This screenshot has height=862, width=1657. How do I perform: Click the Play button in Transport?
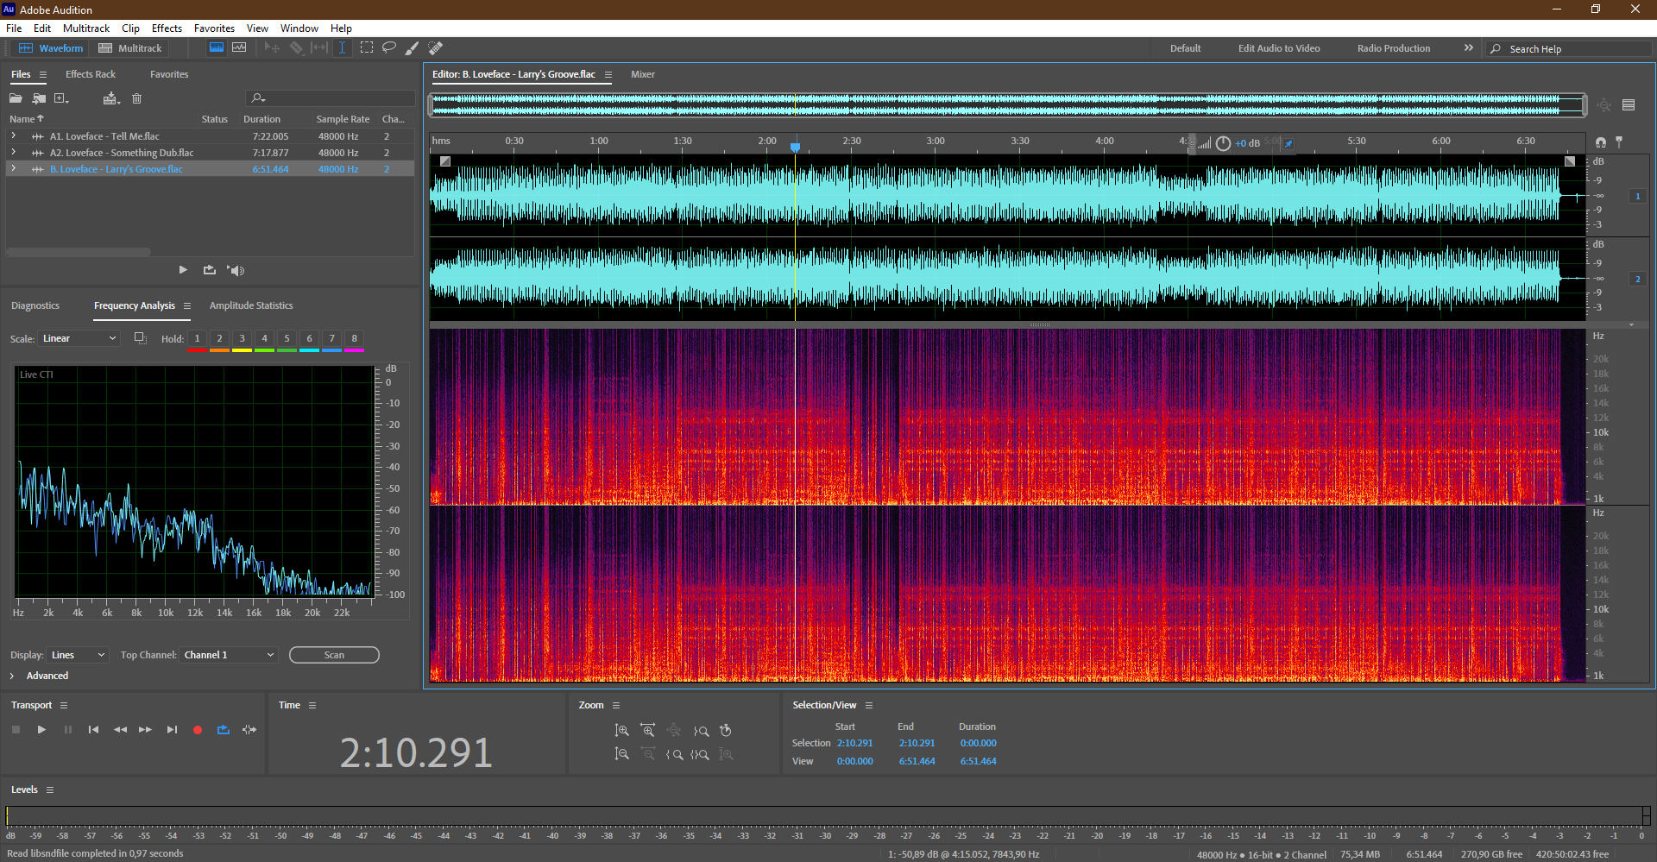pyautogui.click(x=41, y=730)
